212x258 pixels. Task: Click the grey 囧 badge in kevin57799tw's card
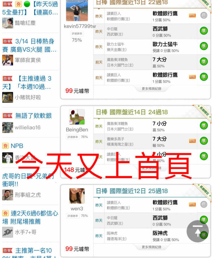(x=204, y=15)
